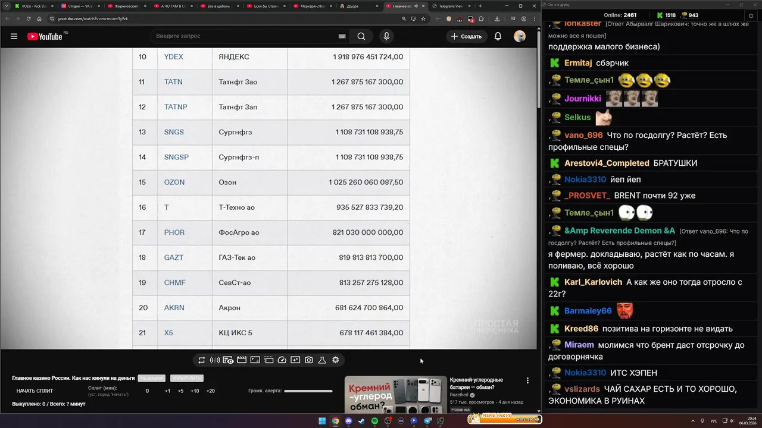The image size is (762, 428).
Task: Click the clapperboard icon in player toolbar
Action: 242,360
